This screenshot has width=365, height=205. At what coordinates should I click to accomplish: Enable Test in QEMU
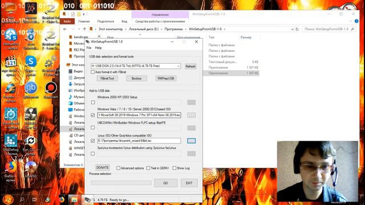(148, 168)
